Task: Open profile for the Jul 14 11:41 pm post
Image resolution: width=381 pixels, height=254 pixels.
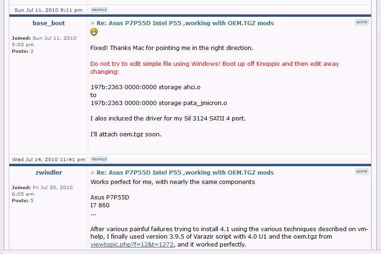Action: coord(99,159)
